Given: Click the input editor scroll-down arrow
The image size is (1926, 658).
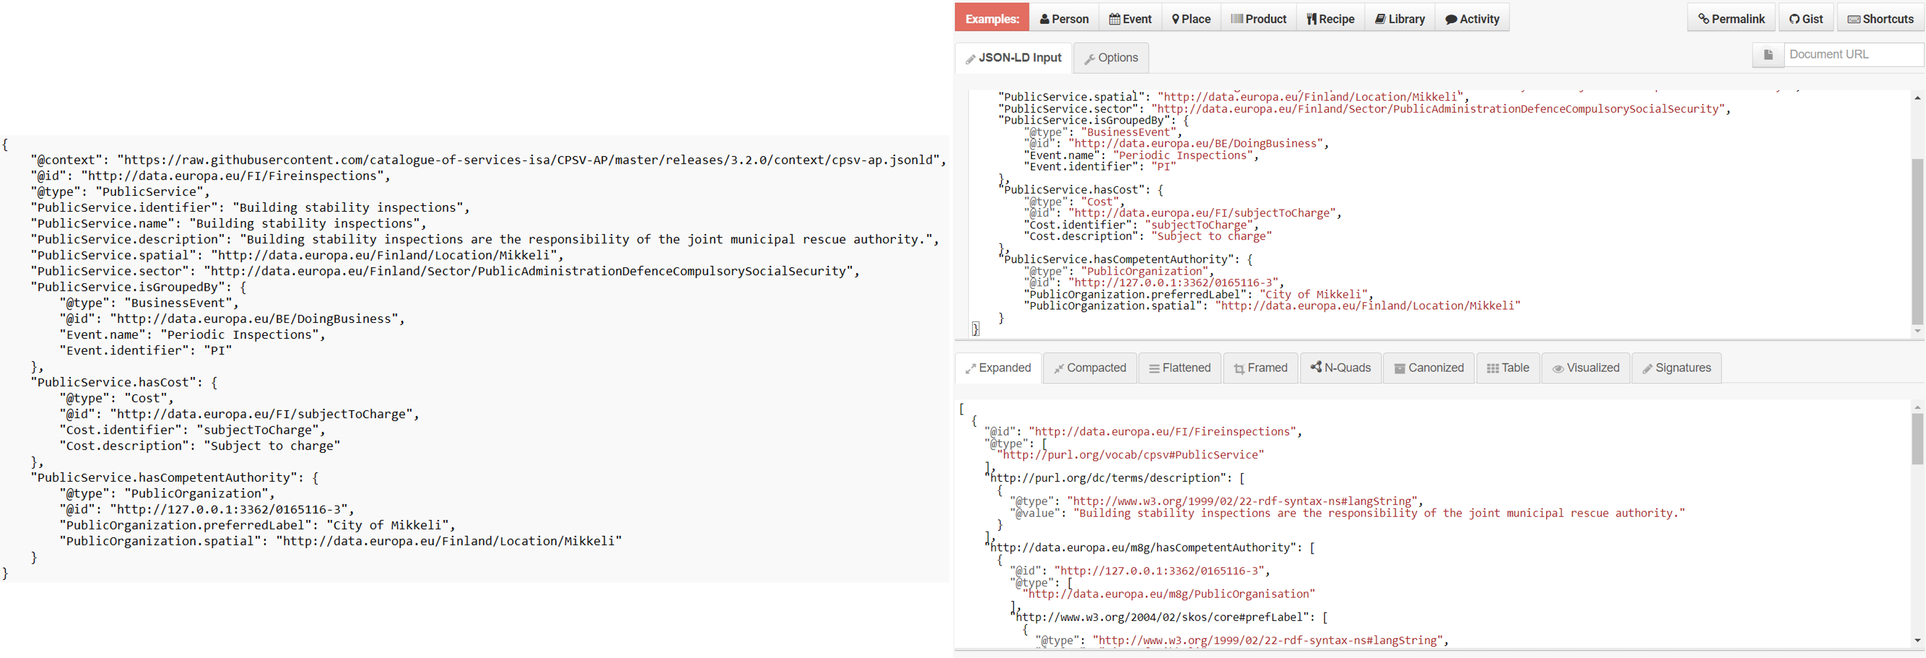Looking at the screenshot, I should point(1917,331).
